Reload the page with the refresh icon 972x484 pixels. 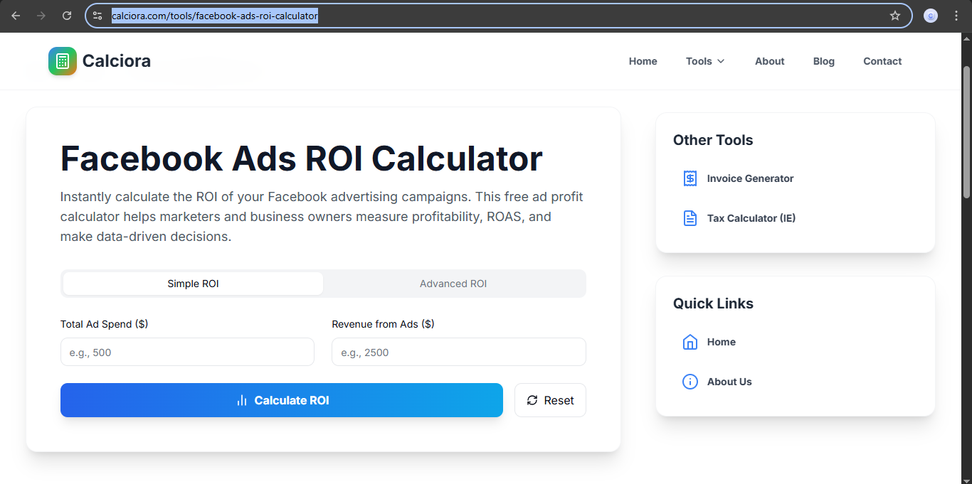pos(67,15)
